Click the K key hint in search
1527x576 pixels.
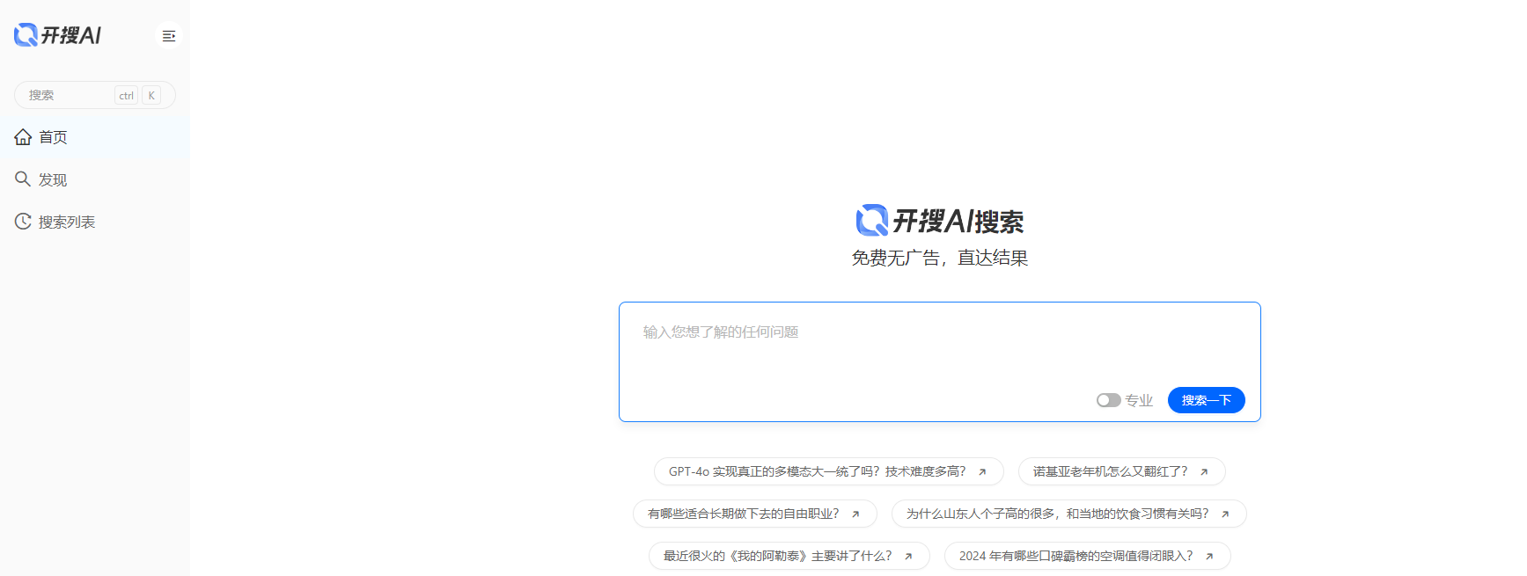click(x=151, y=96)
